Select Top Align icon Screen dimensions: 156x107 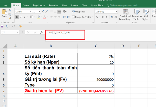[51, 11]
